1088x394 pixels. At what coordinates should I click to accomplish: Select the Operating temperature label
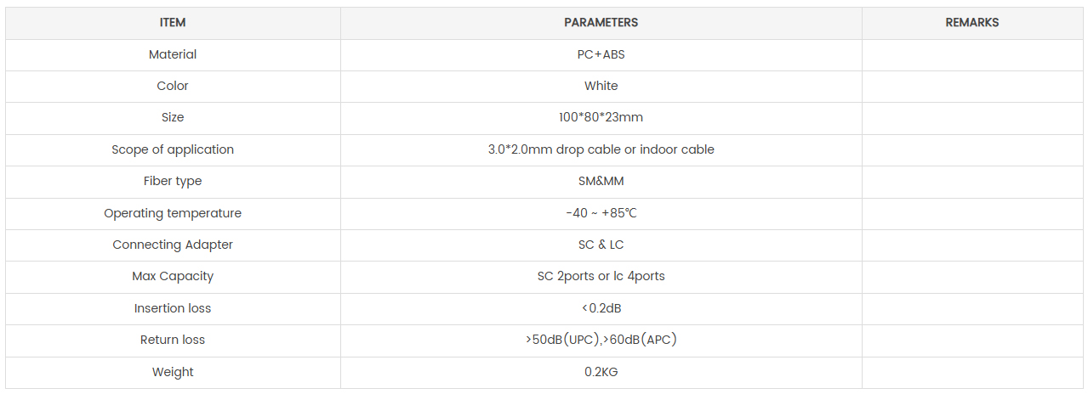coord(173,213)
